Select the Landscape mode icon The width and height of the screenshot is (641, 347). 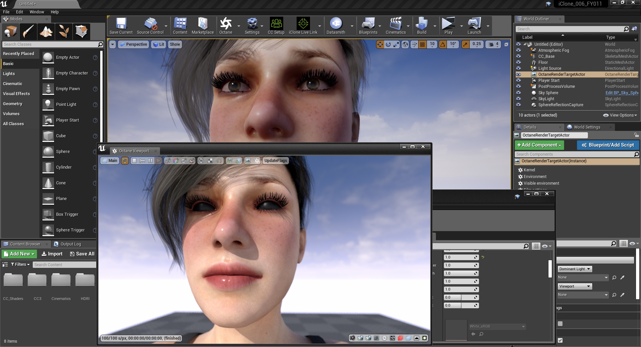click(x=46, y=32)
